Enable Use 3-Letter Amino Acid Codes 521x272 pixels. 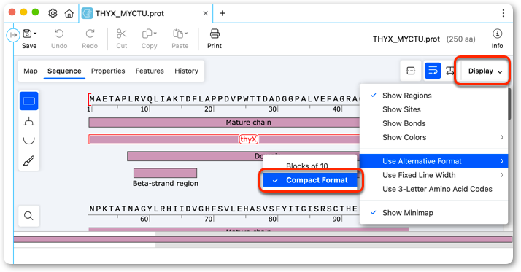[x=433, y=190]
